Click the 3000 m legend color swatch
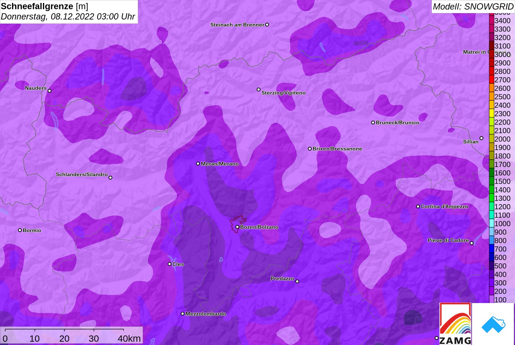The height and width of the screenshot is (345, 515). pos(491,54)
